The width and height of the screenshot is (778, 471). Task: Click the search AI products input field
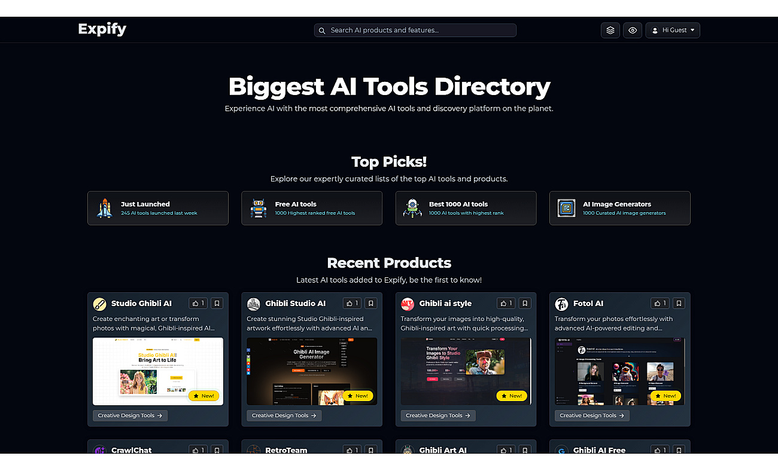pyautogui.click(x=415, y=30)
